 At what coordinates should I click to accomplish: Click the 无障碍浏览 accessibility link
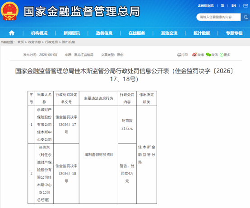coord(206,6)
